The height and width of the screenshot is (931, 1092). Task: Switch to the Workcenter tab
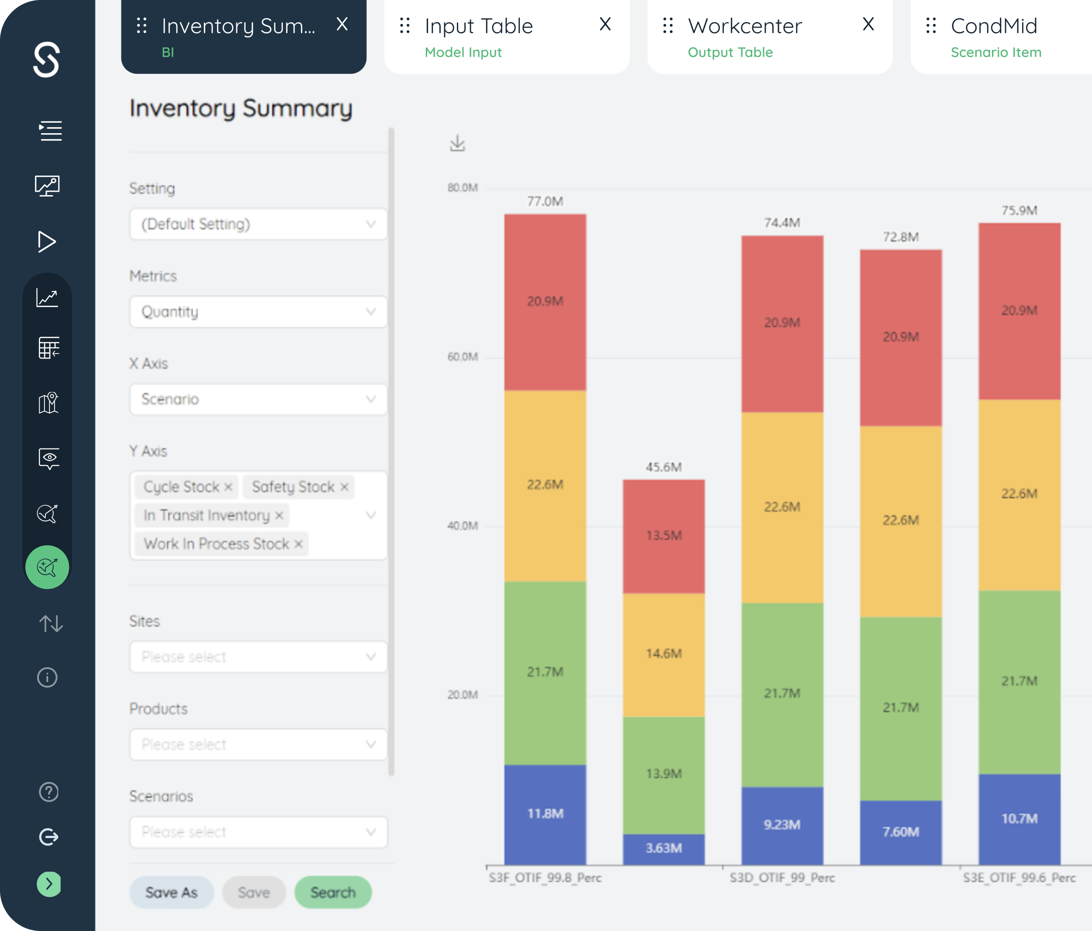click(x=770, y=37)
